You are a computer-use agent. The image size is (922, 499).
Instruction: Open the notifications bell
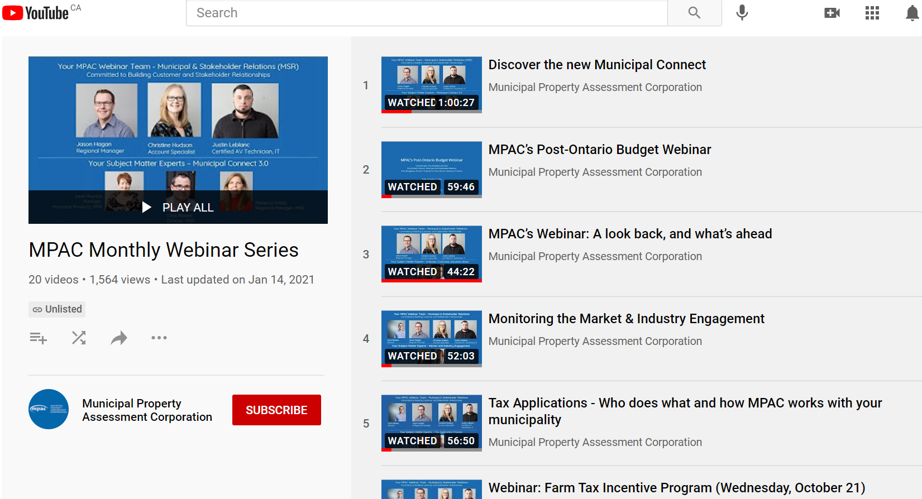tap(913, 13)
